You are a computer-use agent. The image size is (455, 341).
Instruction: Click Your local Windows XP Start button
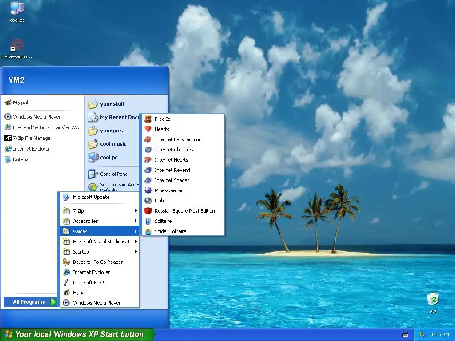point(77,334)
